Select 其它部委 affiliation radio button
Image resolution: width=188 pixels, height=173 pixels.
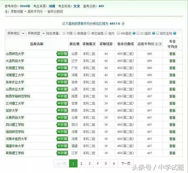coord(89,33)
